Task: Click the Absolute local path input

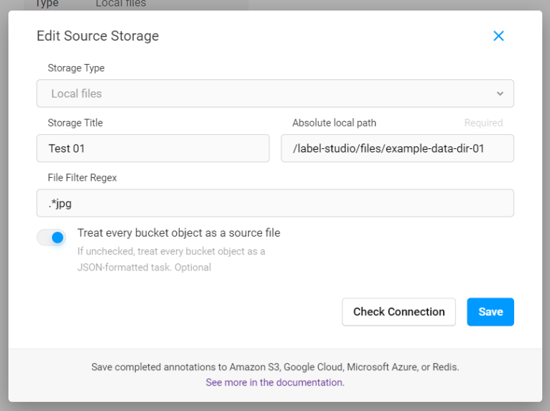Action: coord(397,148)
